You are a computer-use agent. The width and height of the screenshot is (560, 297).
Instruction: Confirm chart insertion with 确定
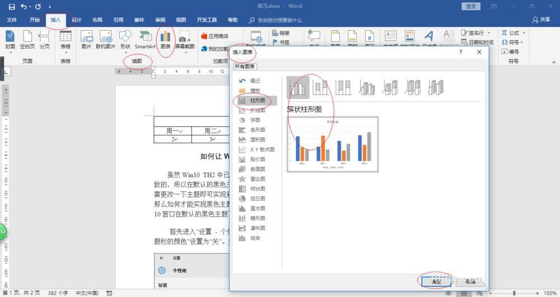point(436,281)
